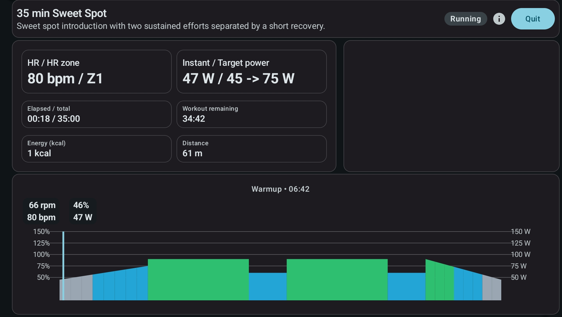Screen dimensions: 562x317
Task: Click the gray warmup start segment
Action: (76, 289)
